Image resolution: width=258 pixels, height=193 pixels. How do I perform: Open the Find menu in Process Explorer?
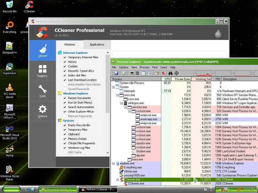155,67
